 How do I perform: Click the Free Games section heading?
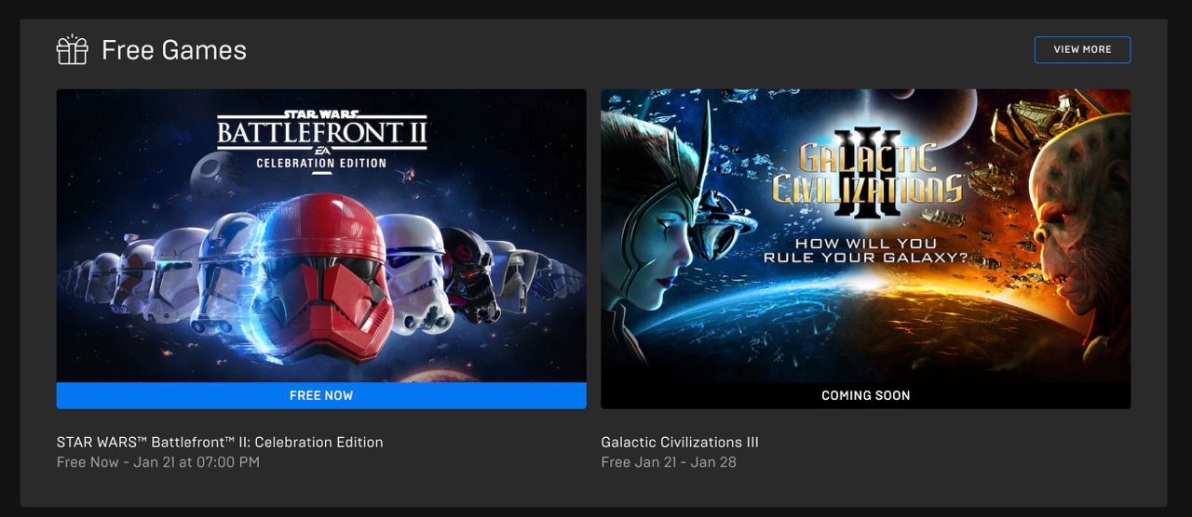pyautogui.click(x=174, y=50)
